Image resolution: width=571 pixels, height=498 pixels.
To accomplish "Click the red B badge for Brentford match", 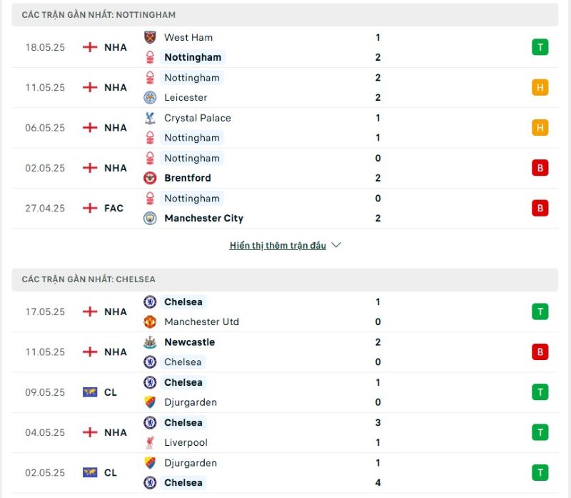I will tap(540, 168).
